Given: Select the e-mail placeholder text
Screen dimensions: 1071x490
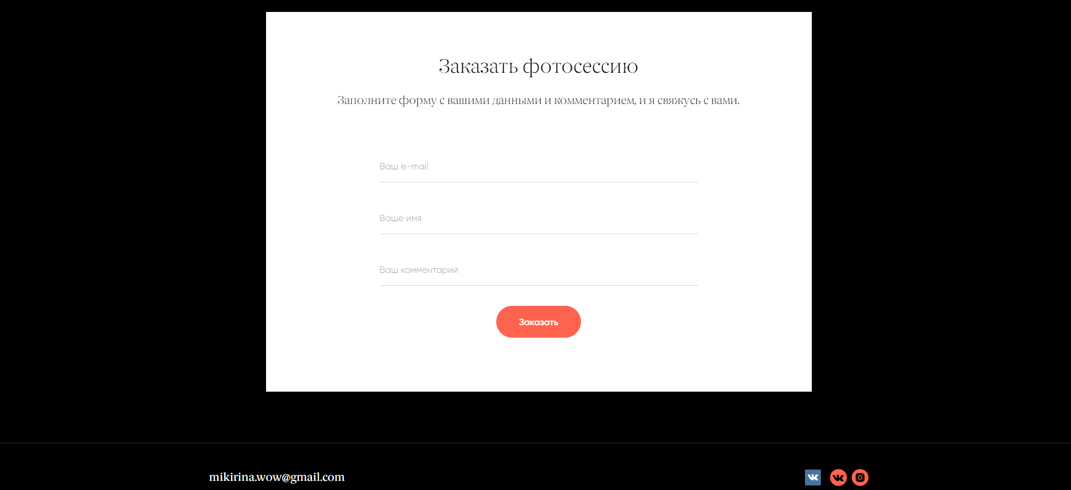Looking at the screenshot, I should (x=404, y=167).
